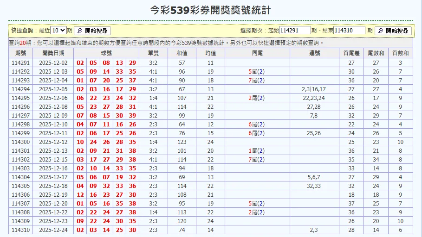Click 2尾(2) in row 114295
The width and height of the screenshot is (422, 237).
point(256,98)
